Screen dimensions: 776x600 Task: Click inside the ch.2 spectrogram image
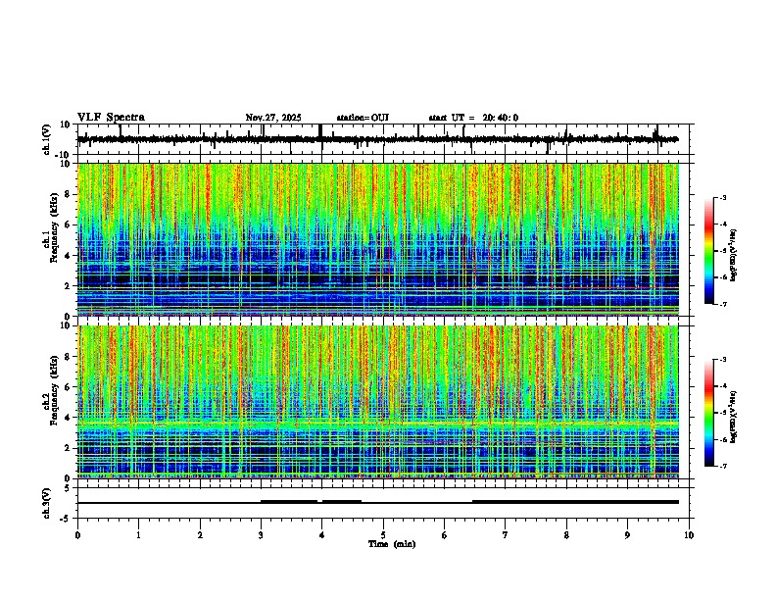[x=378, y=402]
